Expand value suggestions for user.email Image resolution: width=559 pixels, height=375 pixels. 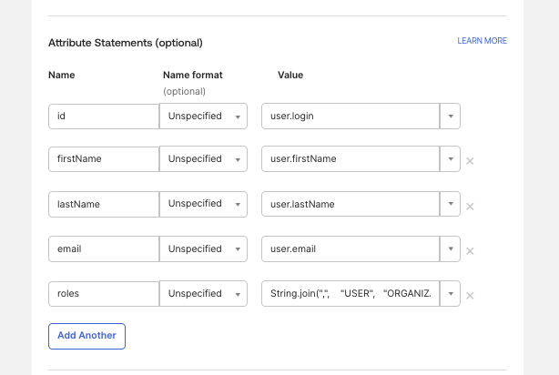tap(451, 248)
